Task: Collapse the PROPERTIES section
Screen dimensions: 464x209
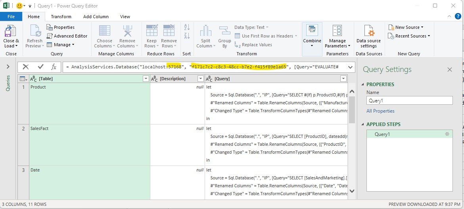Action: (363, 85)
